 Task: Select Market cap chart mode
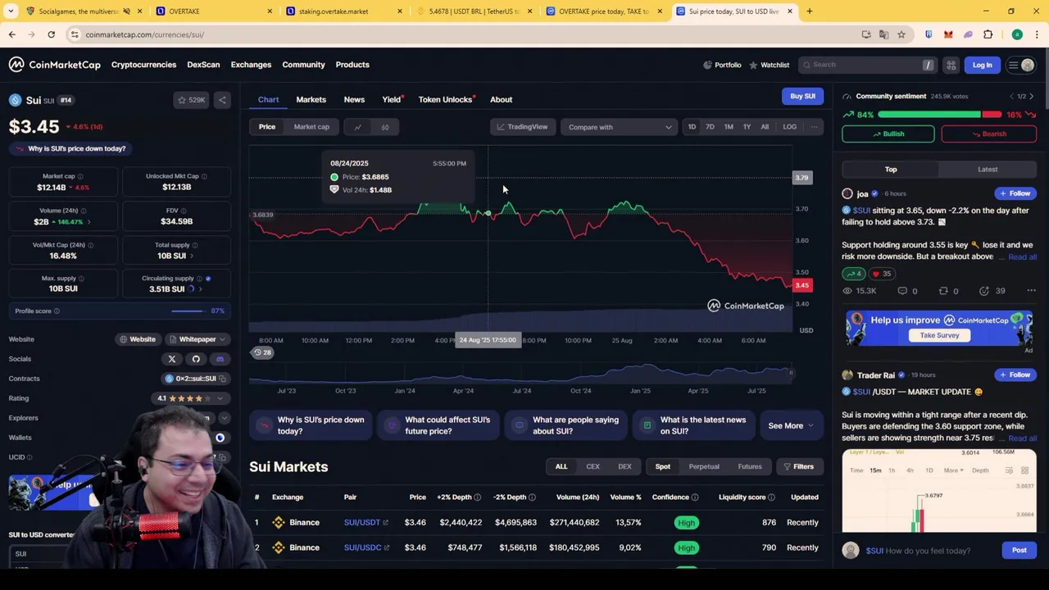click(x=311, y=127)
